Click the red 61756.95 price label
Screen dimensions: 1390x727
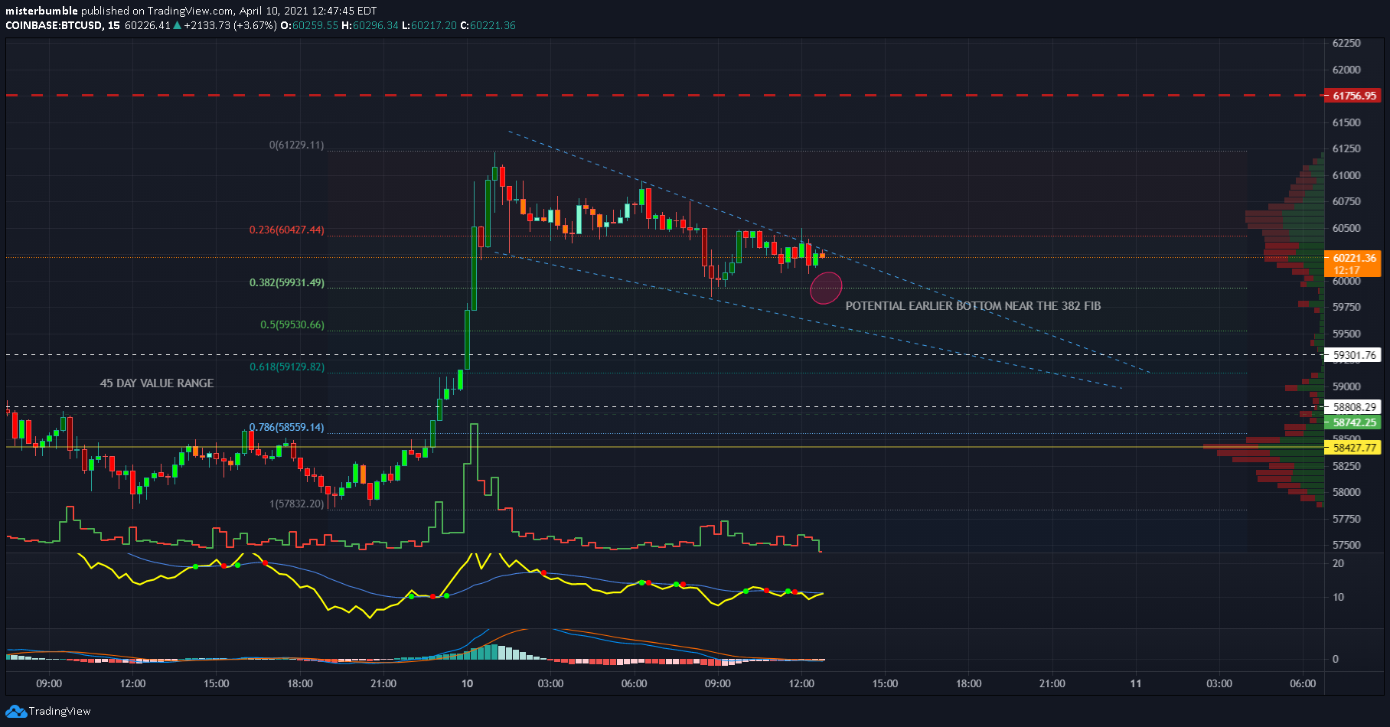1353,96
